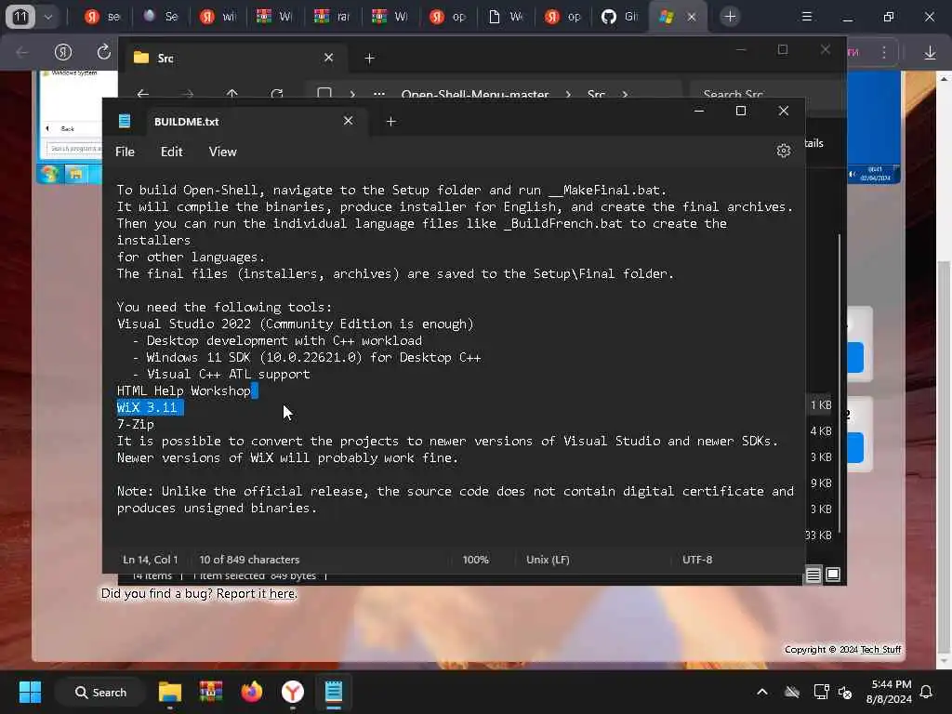Screen dimensions: 952x714
Task: Click the HTML Help Workshop line
Action: (184, 391)
